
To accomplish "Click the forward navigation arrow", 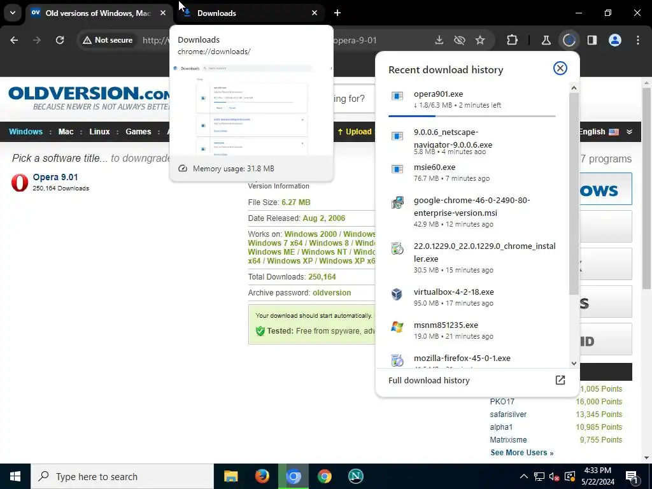I will [x=37, y=40].
